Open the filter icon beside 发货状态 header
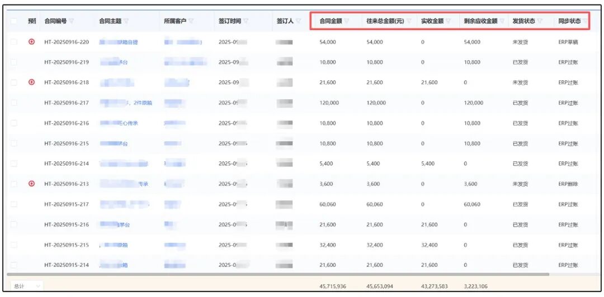Screen dimensions: 604x297 coord(540,21)
